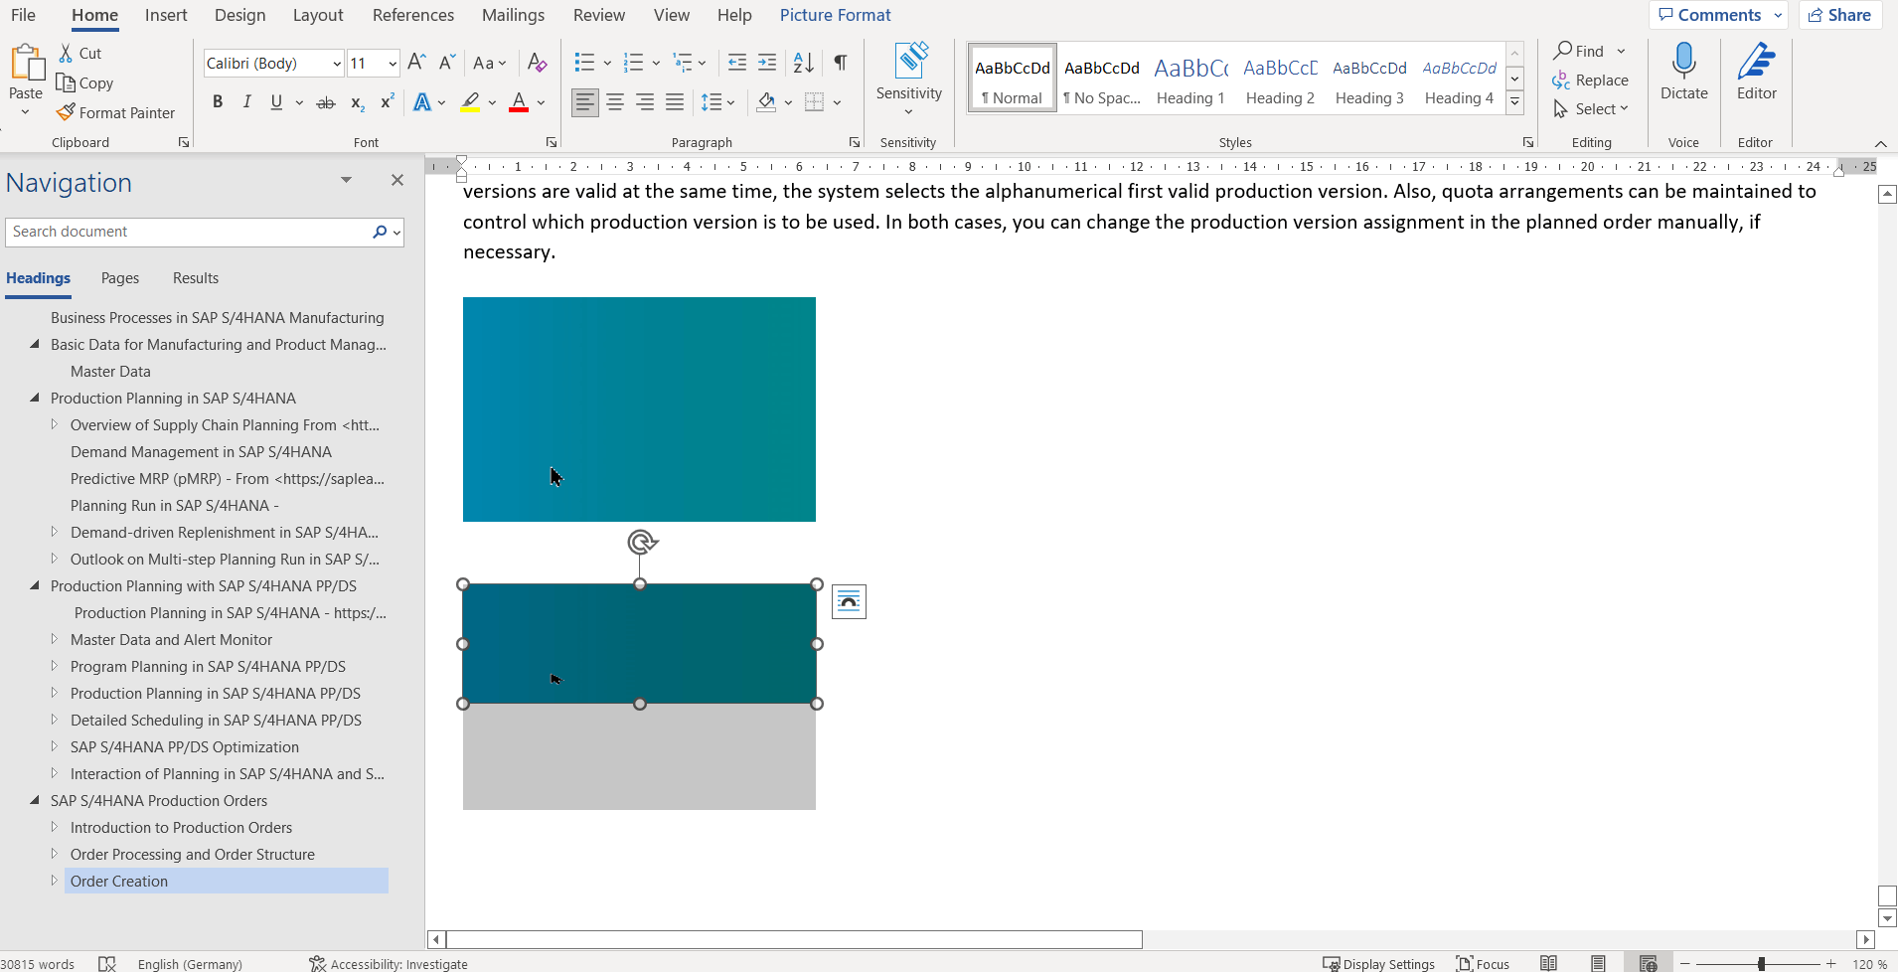
Task: Open Change Case dropdown
Action: coord(489,63)
